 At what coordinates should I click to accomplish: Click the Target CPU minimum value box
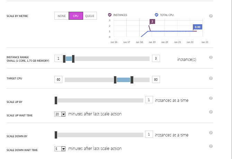[59, 80]
